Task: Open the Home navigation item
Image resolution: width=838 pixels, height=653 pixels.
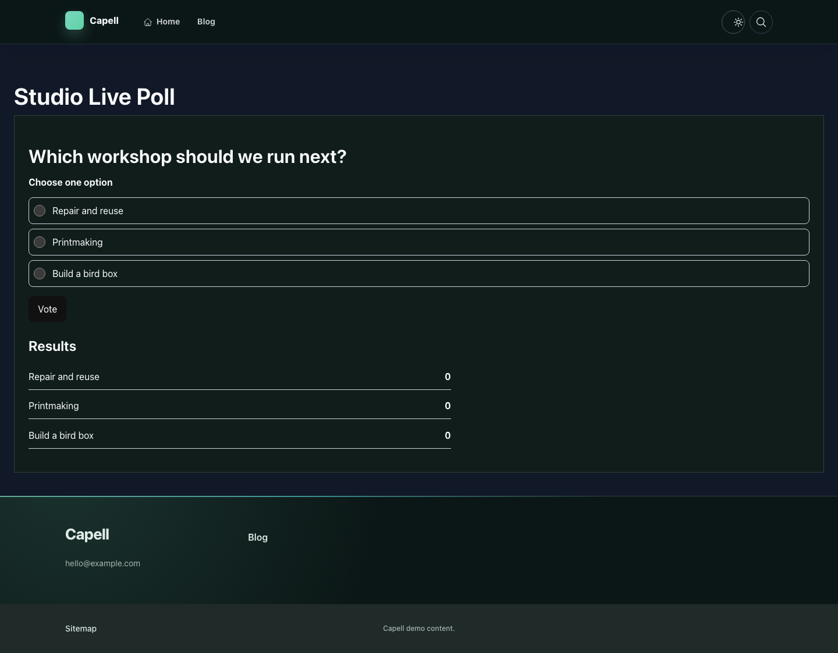Action: coord(162,22)
